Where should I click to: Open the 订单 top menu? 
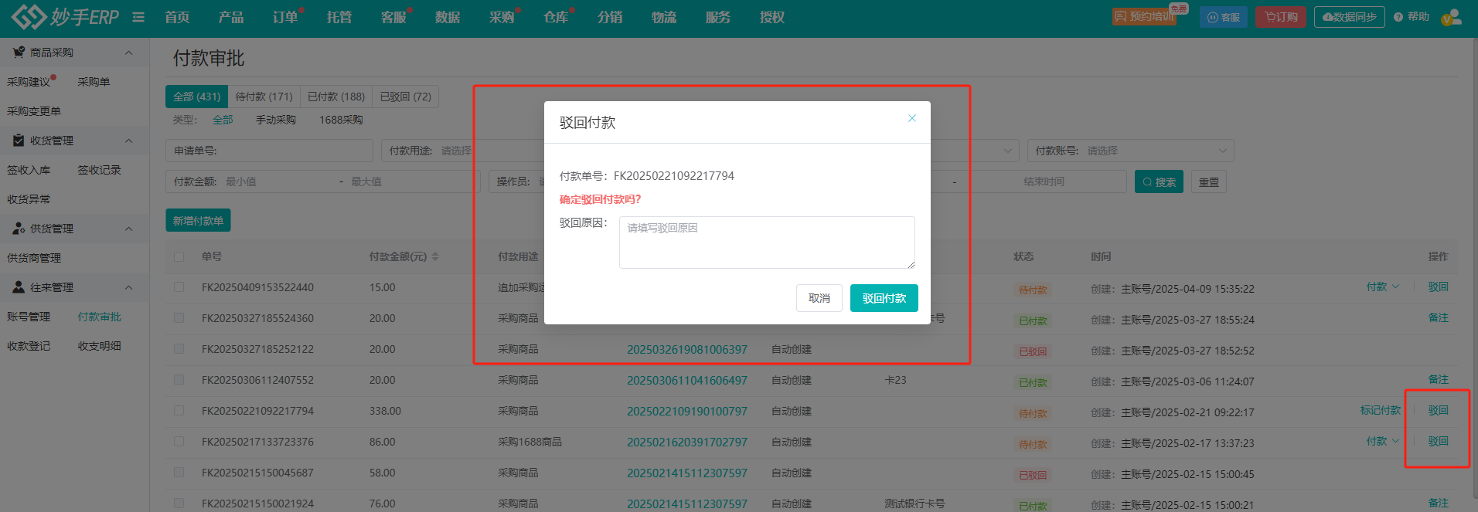coord(285,17)
